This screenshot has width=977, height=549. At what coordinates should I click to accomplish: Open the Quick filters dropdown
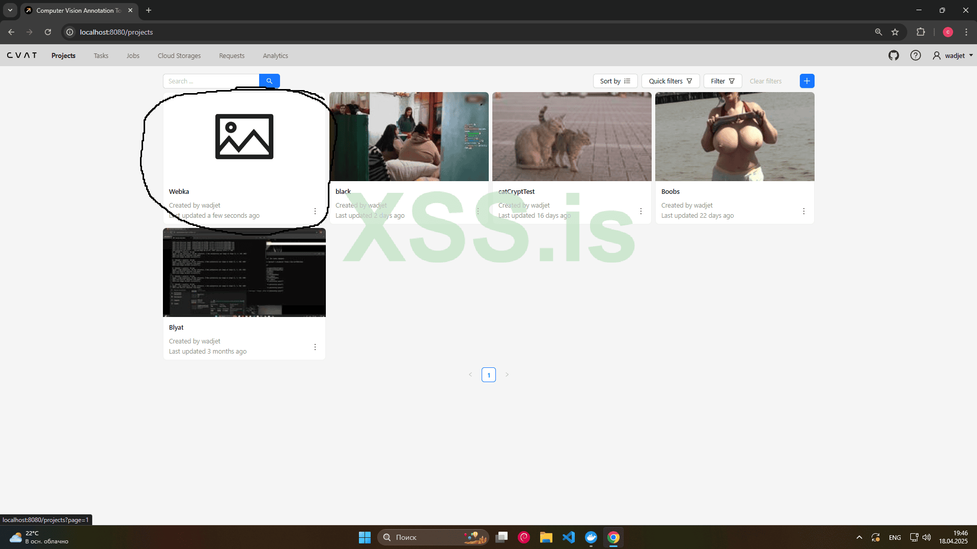pyautogui.click(x=671, y=81)
